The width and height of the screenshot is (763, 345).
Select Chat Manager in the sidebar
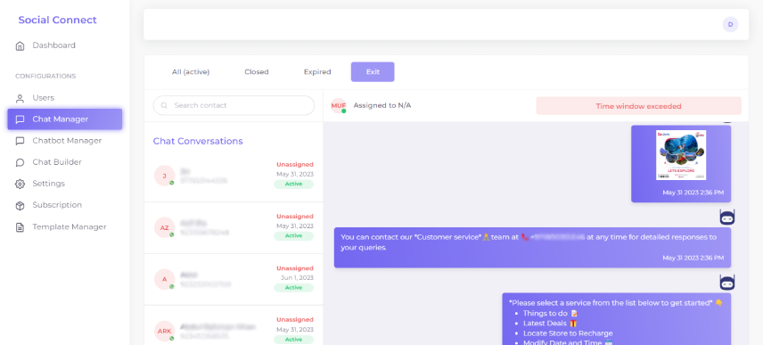point(65,119)
